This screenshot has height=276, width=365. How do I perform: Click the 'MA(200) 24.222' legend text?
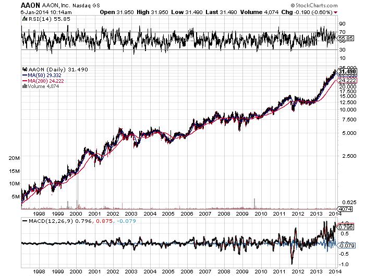(x=46, y=81)
